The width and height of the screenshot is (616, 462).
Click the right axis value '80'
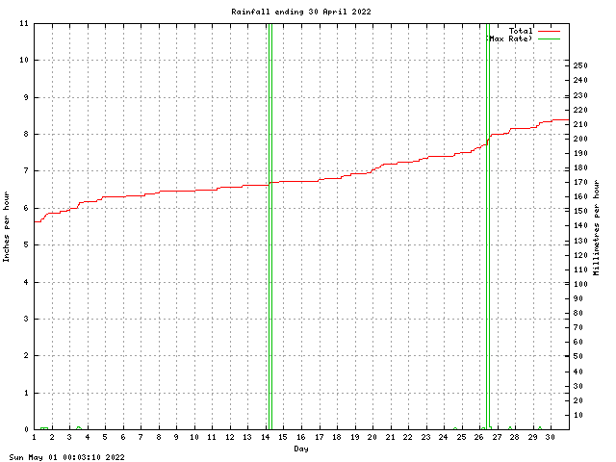pos(577,313)
